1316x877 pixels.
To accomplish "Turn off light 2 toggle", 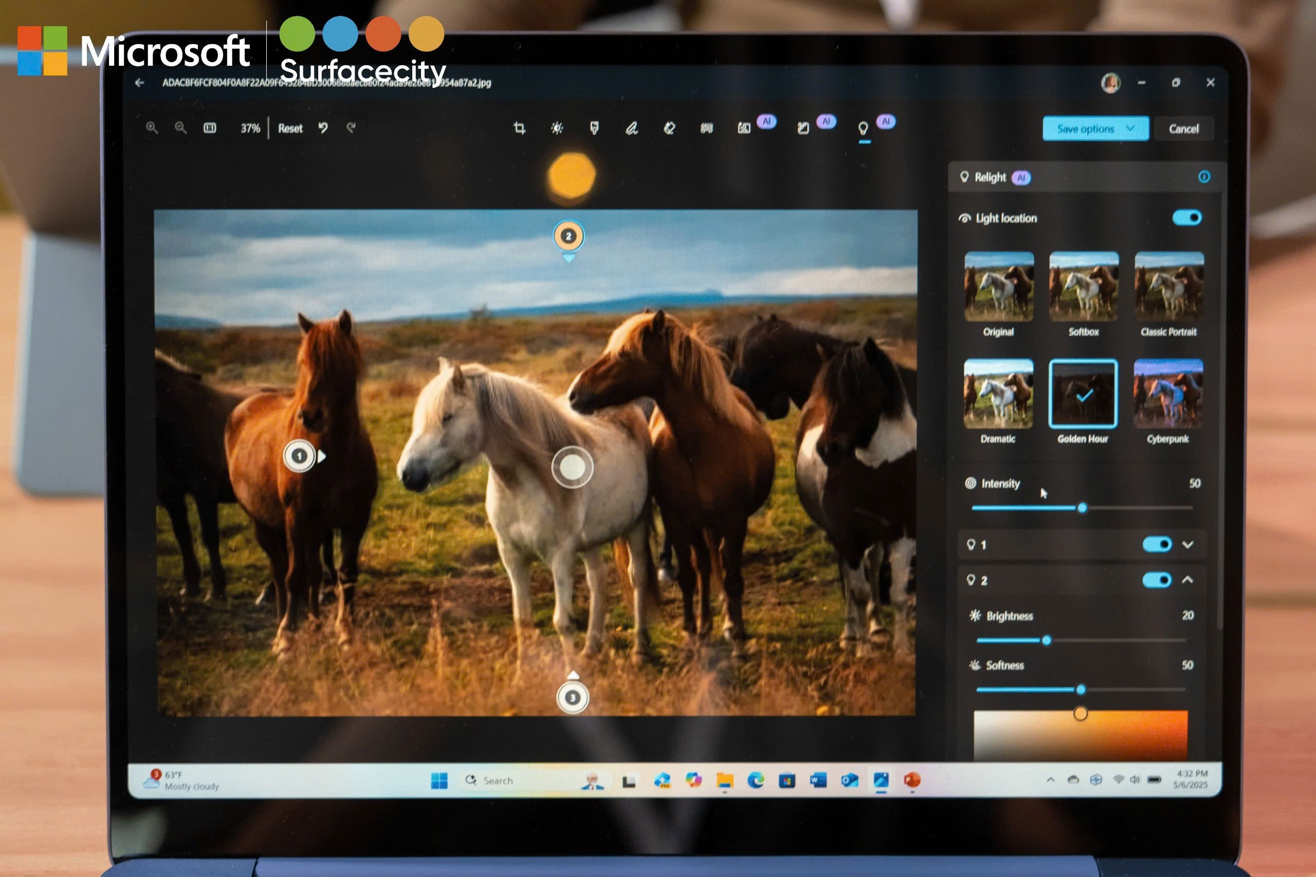I will pyautogui.click(x=1157, y=580).
